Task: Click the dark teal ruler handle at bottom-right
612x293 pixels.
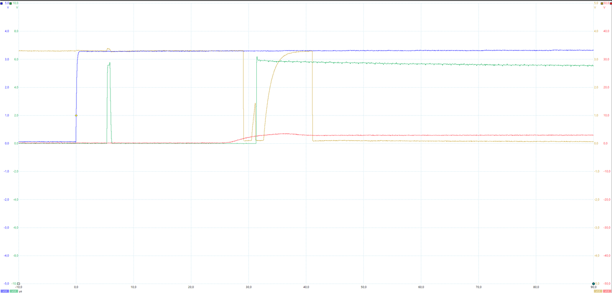Action: point(593,283)
